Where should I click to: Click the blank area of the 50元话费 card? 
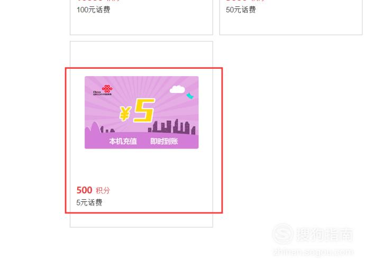[291, 24]
